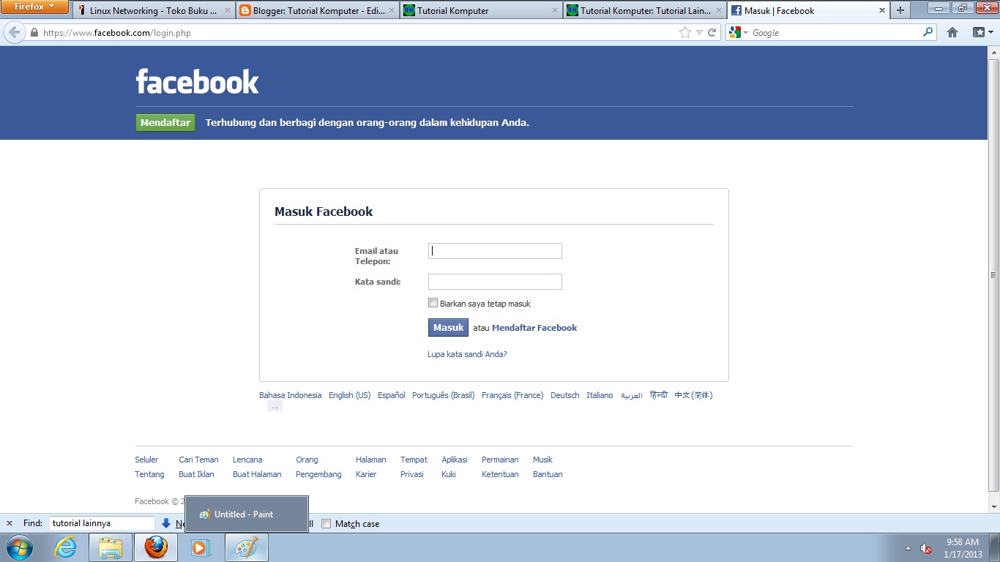The height and width of the screenshot is (562, 1000).
Task: Expand more languages with the ellipsis button
Action: click(275, 406)
